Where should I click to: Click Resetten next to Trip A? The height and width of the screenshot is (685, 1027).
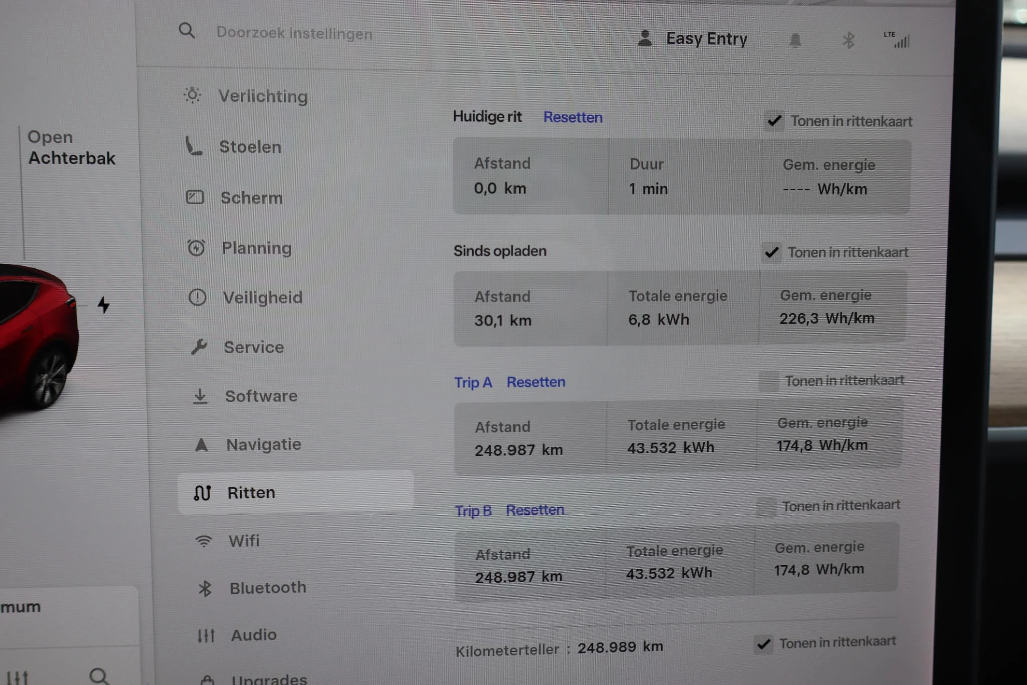coord(536,382)
